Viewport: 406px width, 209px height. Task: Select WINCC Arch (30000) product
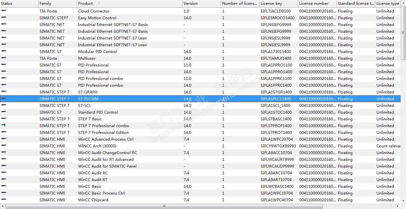tap(97, 146)
